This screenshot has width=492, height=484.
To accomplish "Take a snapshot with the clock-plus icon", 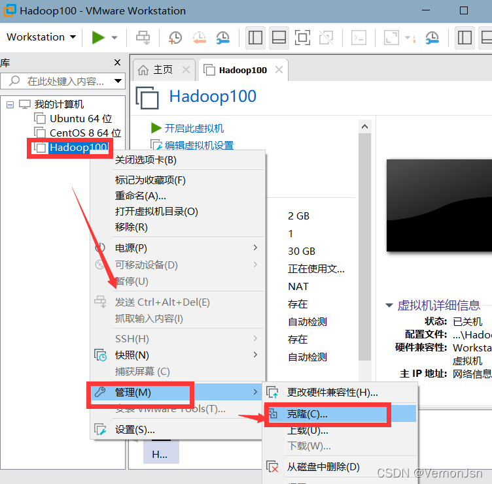I will tap(175, 38).
